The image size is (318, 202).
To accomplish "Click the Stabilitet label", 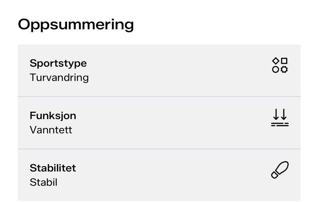I will pos(53,168).
